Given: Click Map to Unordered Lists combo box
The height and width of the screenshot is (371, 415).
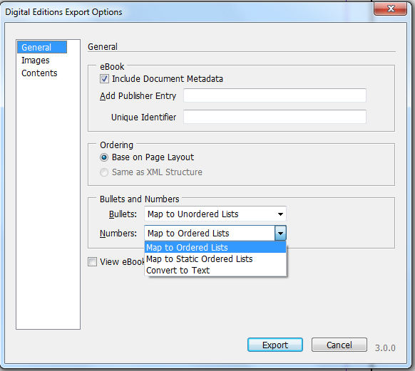Looking at the screenshot, I should click(215, 214).
